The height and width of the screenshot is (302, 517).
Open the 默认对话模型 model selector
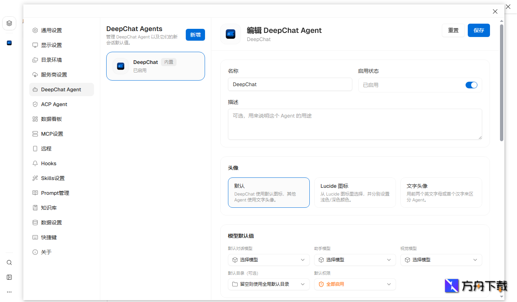[269, 260]
